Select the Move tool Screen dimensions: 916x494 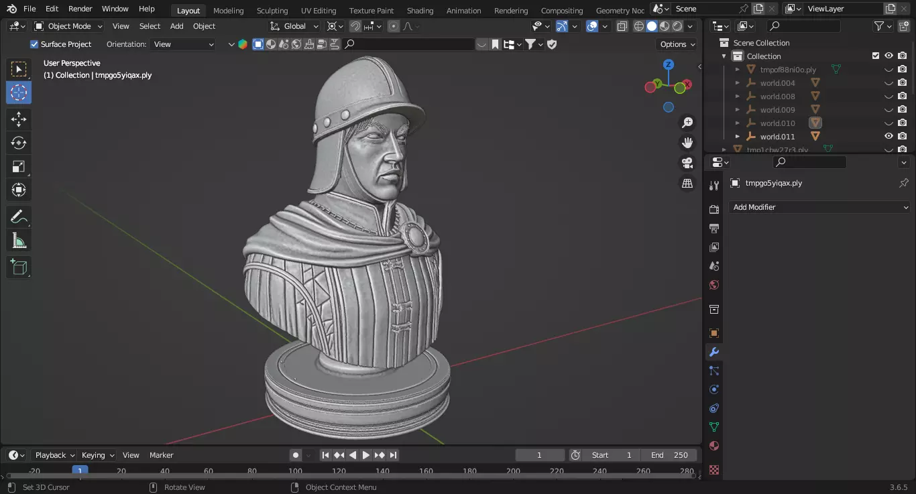(19, 119)
